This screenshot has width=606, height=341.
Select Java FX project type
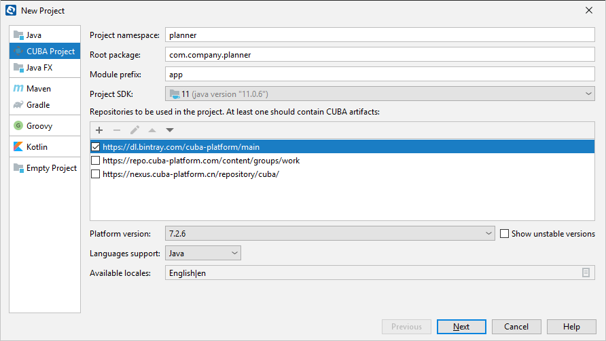[45, 68]
